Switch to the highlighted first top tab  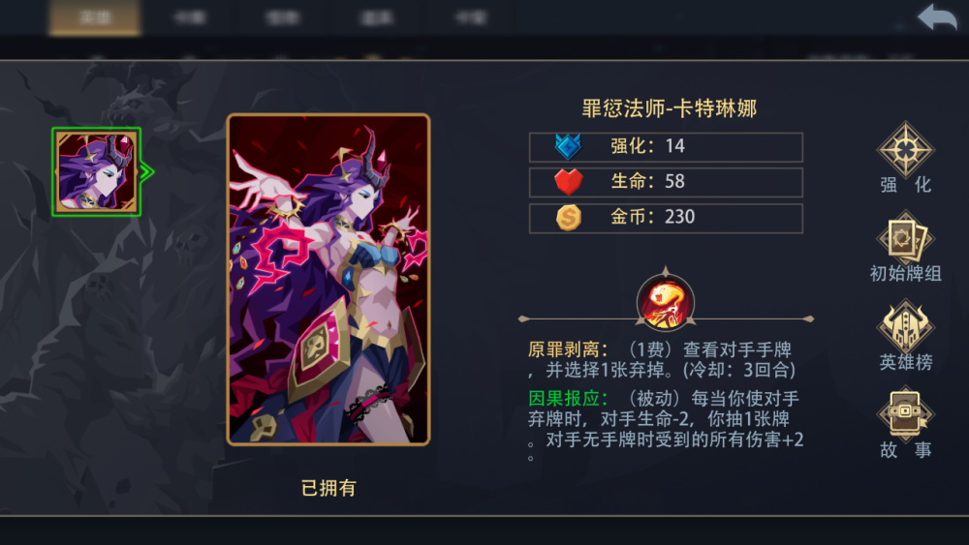click(x=95, y=17)
